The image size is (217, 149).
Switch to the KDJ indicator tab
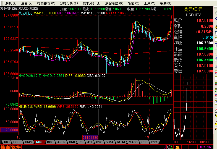click(7, 142)
